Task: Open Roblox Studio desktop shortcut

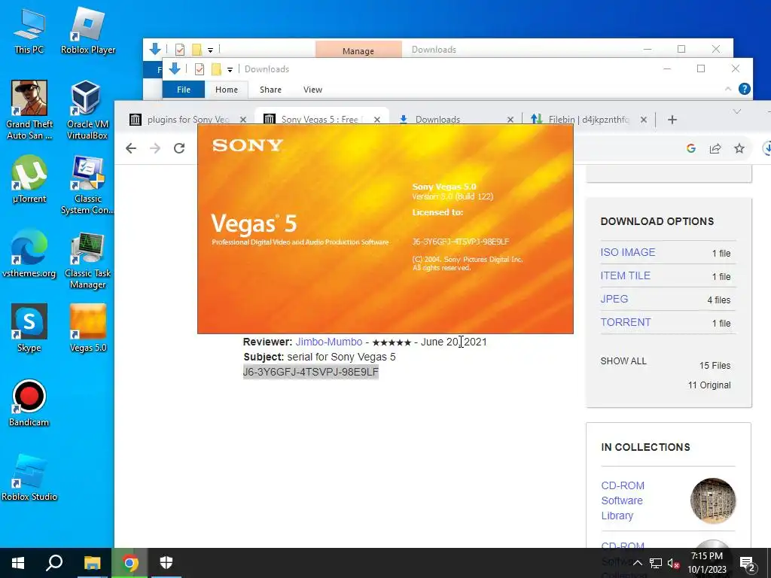Action: point(29,478)
